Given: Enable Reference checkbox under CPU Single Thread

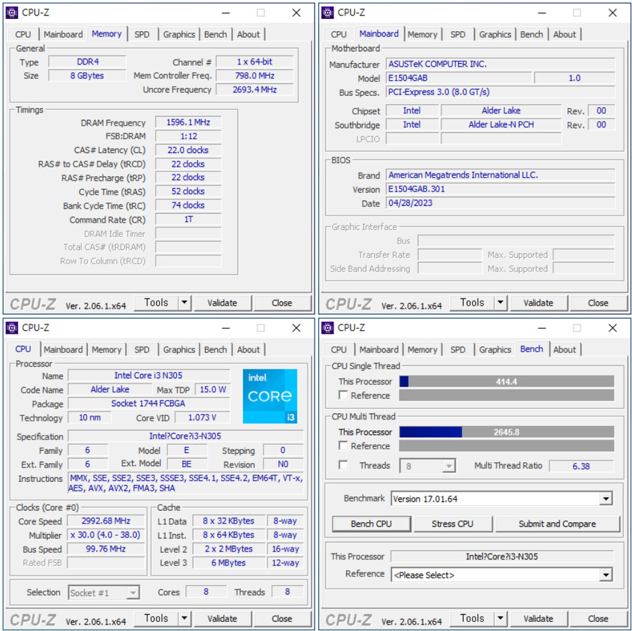Looking at the screenshot, I should click(343, 396).
